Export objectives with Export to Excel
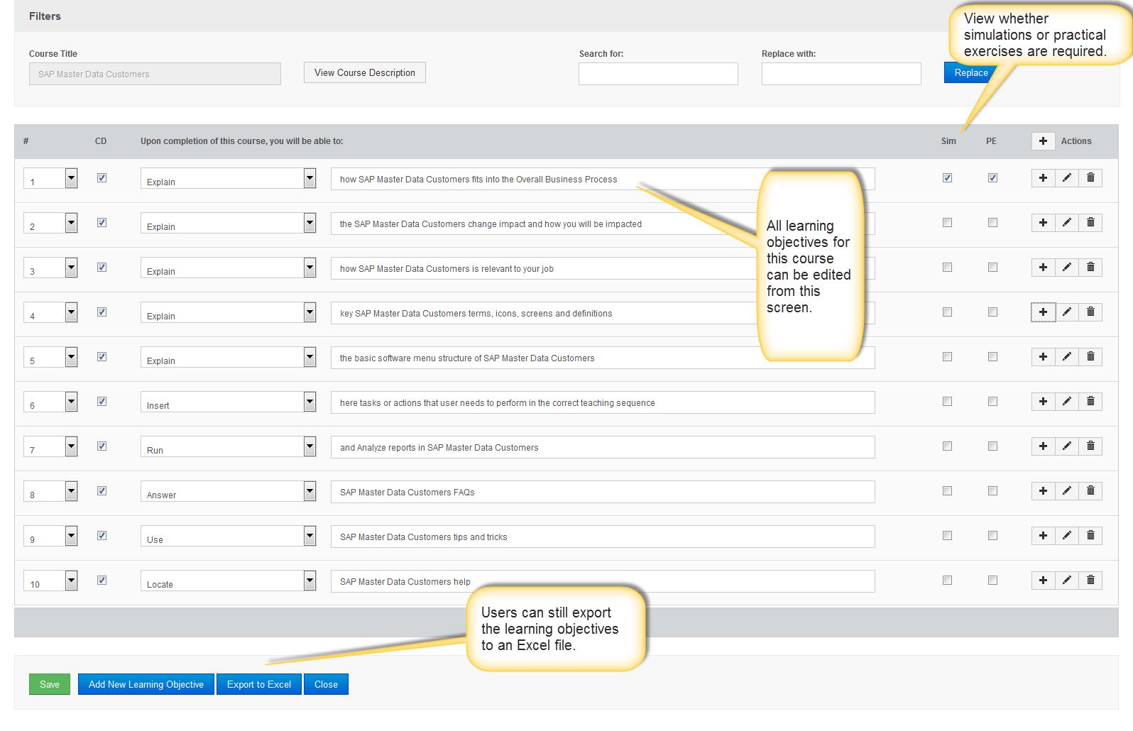Viewport: 1133px width, 731px height. coord(259,684)
